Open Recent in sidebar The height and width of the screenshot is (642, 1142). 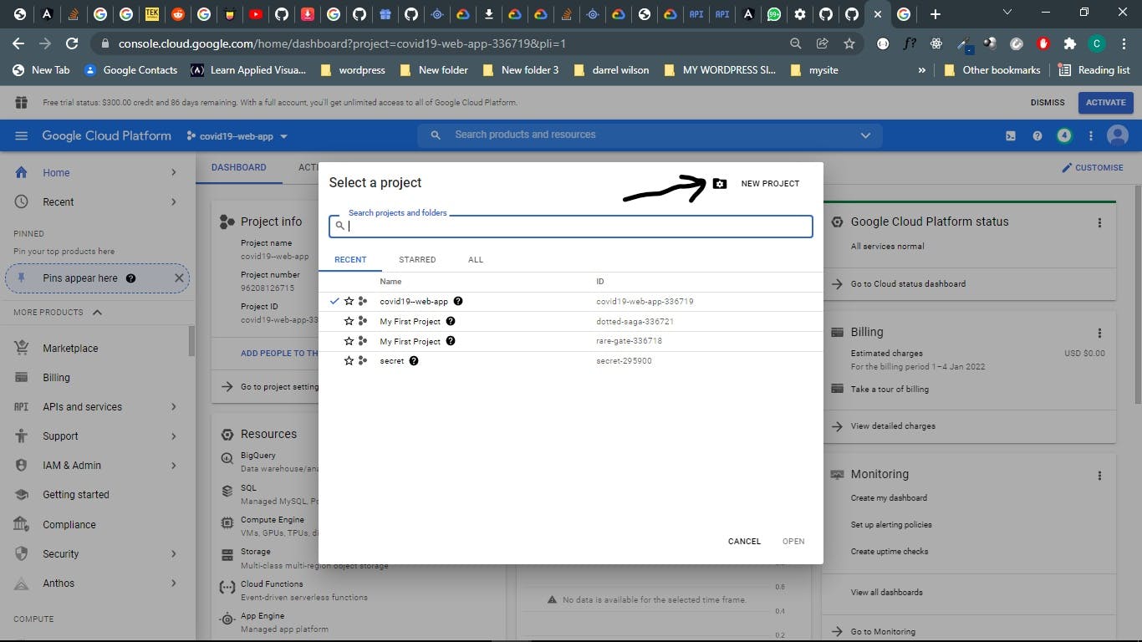58,201
